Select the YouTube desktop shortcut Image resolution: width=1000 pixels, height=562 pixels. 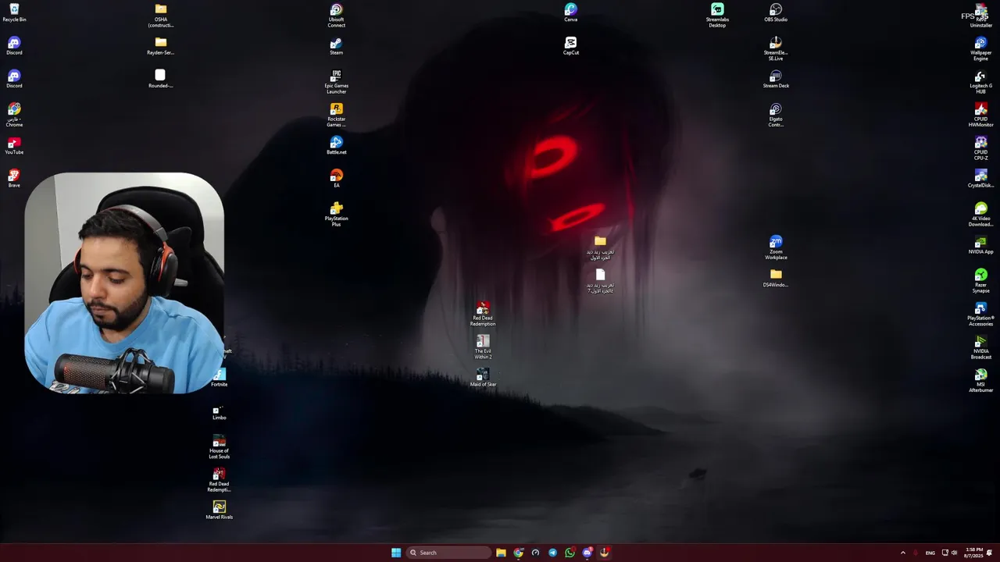14,146
